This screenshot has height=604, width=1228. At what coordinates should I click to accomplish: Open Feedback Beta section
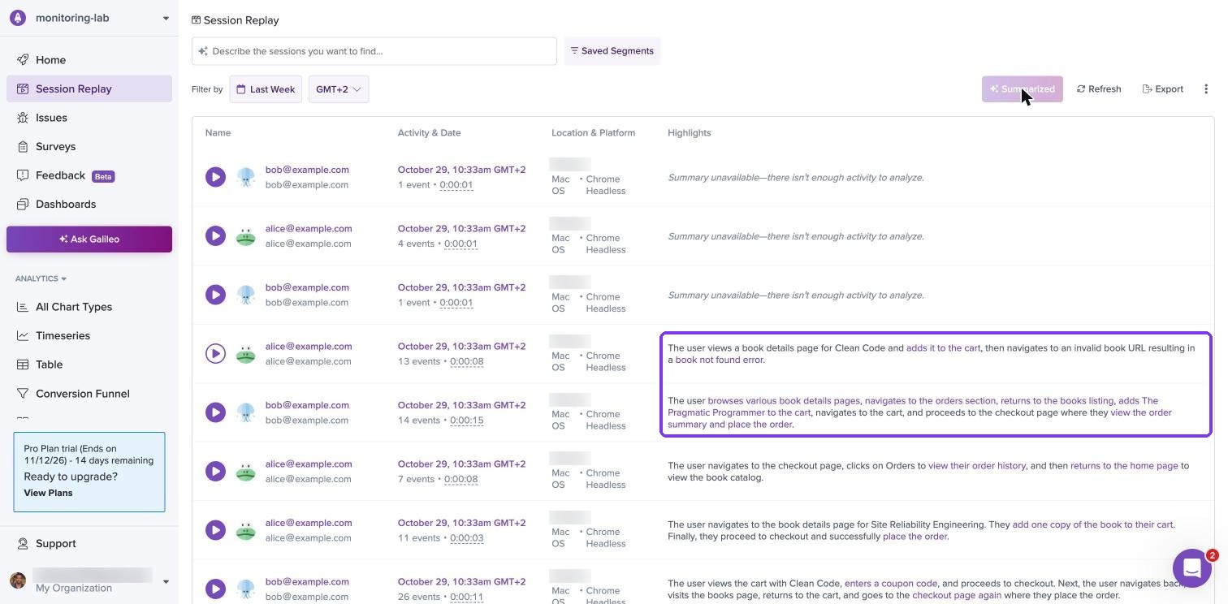click(x=89, y=175)
